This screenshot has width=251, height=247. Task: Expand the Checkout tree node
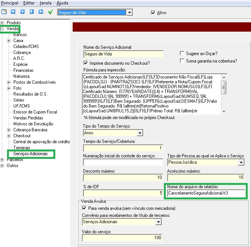(9, 136)
